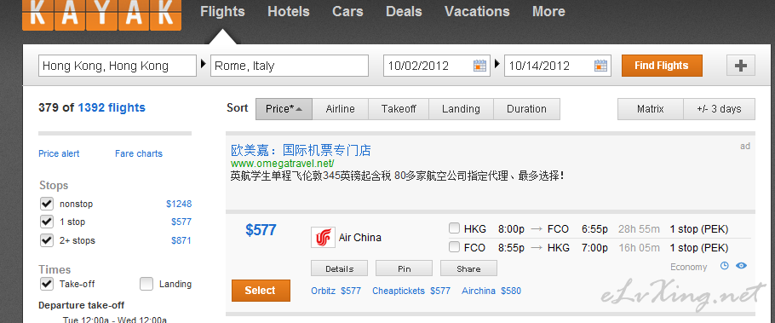The image size is (775, 323).
Task: Click the Find Flights button
Action: coord(662,66)
